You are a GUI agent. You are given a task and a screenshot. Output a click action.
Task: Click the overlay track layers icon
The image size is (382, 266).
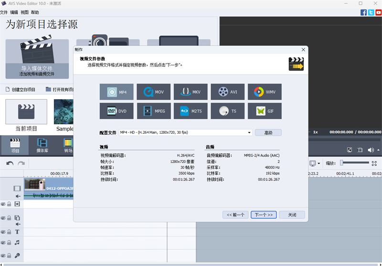point(17,218)
